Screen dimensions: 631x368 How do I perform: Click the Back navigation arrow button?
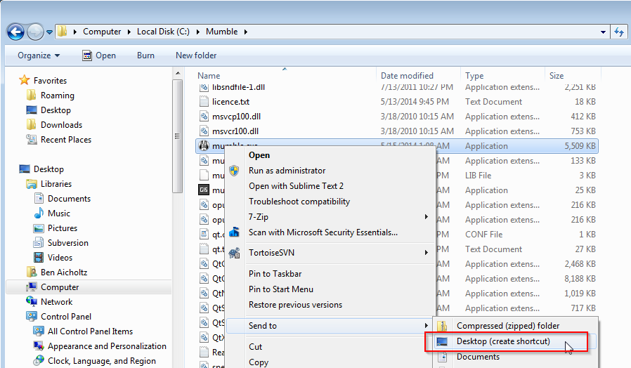click(x=15, y=32)
